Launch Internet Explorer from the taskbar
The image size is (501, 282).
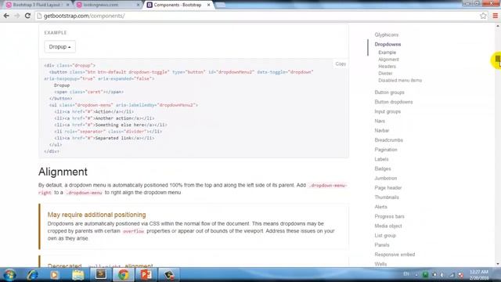pyautogui.click(x=32, y=275)
